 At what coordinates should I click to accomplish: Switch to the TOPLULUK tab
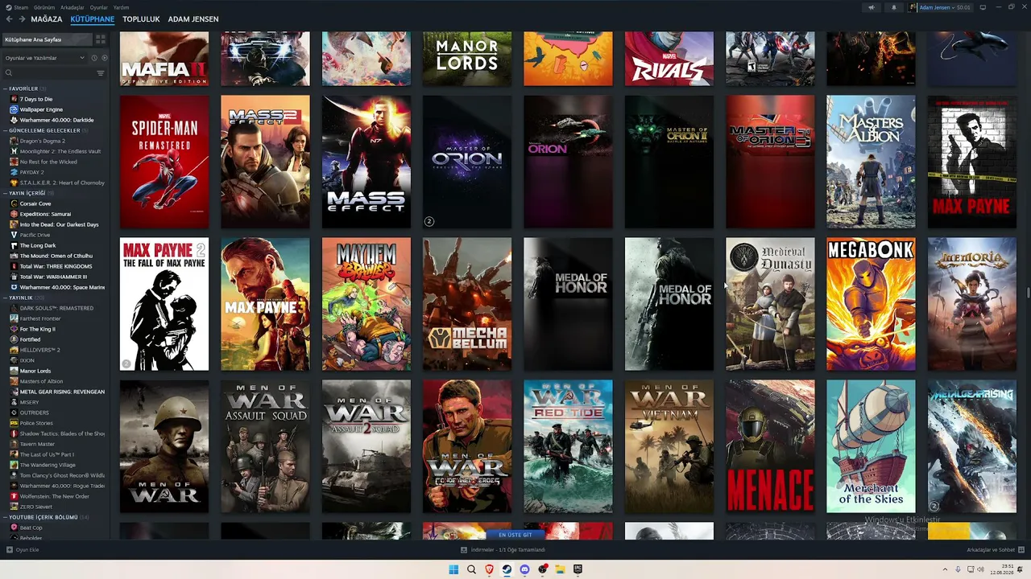coord(141,18)
